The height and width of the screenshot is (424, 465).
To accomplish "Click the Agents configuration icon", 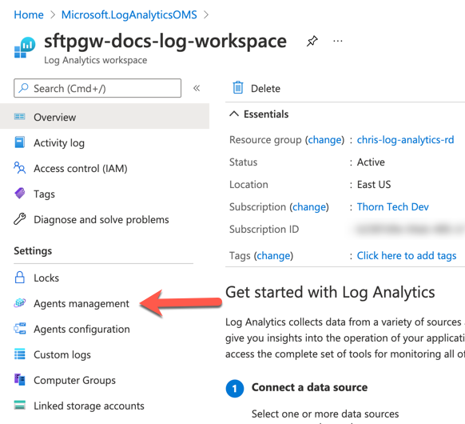I will click(x=19, y=328).
